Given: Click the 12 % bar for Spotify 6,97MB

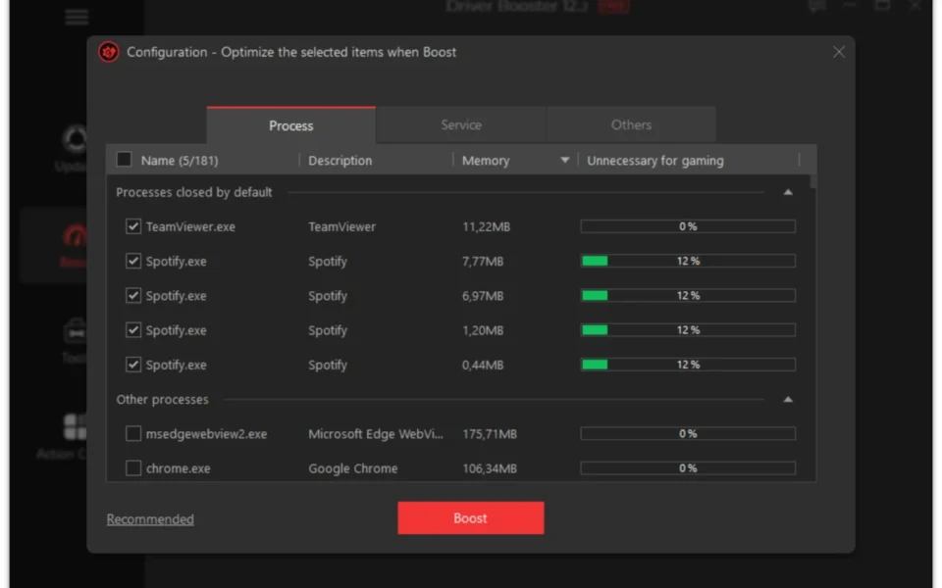Looking at the screenshot, I should (x=688, y=295).
